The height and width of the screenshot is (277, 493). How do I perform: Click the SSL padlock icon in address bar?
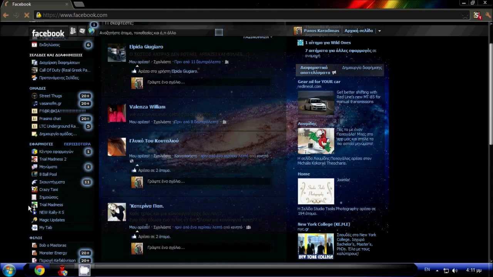pos(39,15)
